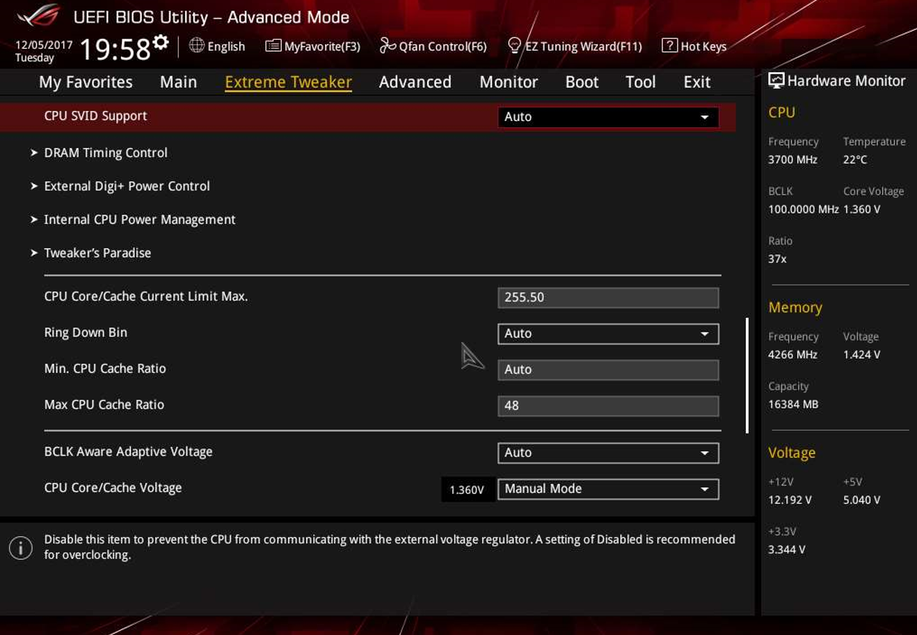Click the globe icon for language selection
Image resolution: width=917 pixels, height=635 pixels.
click(x=197, y=46)
